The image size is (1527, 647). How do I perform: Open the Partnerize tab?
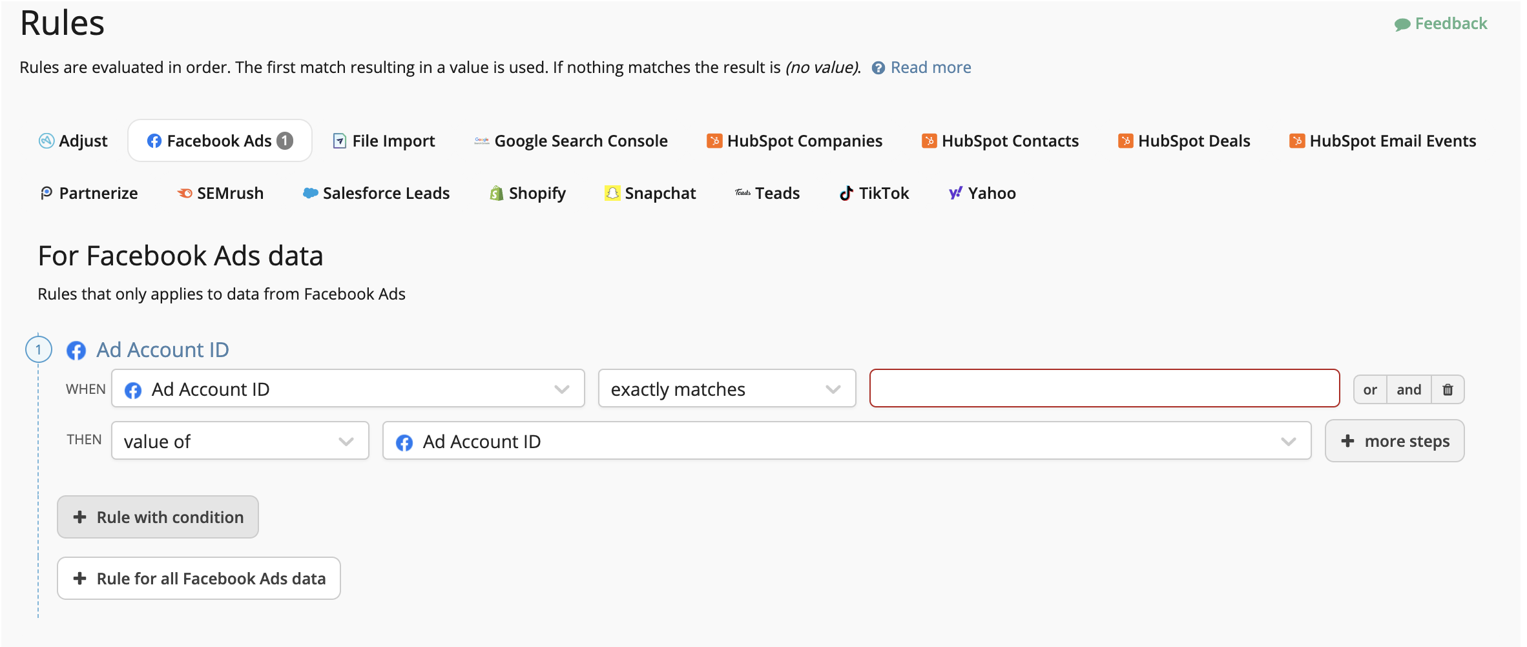pos(88,193)
